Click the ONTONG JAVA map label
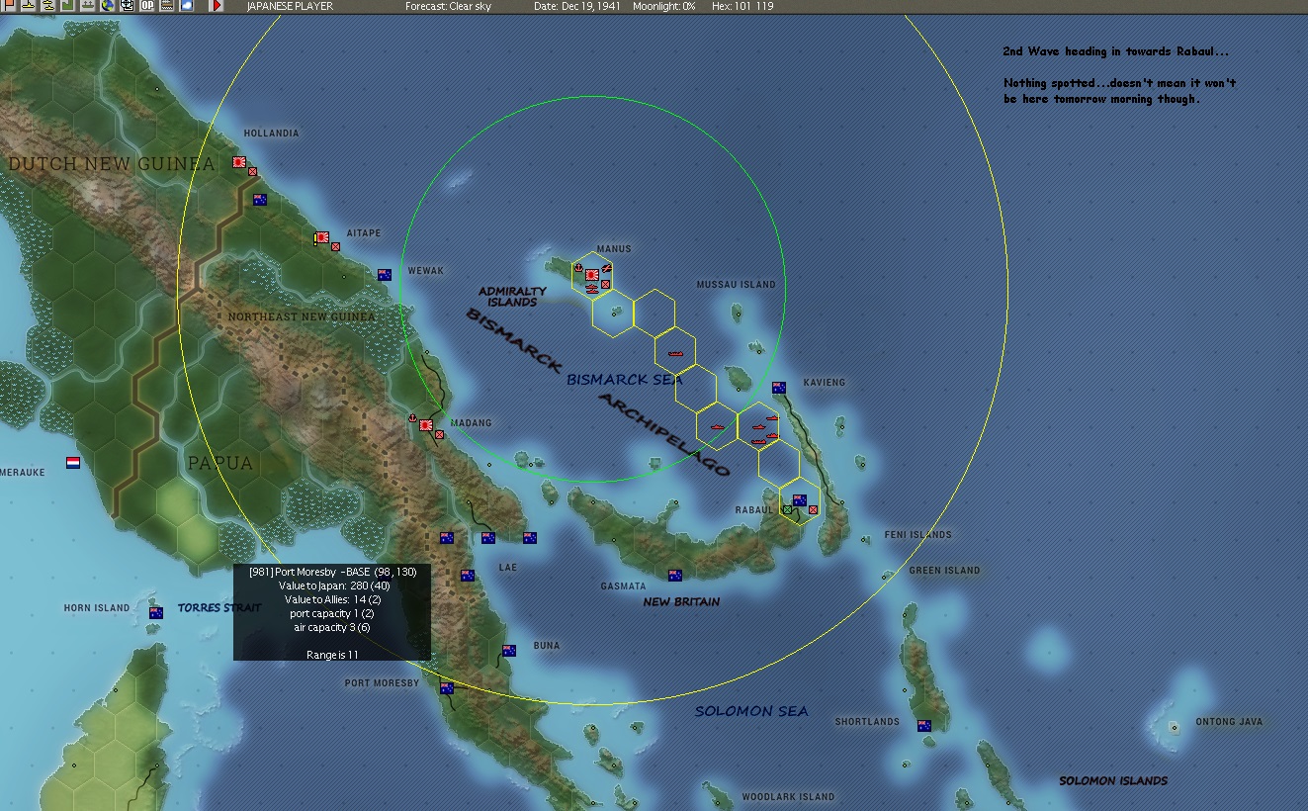 pyautogui.click(x=1230, y=722)
